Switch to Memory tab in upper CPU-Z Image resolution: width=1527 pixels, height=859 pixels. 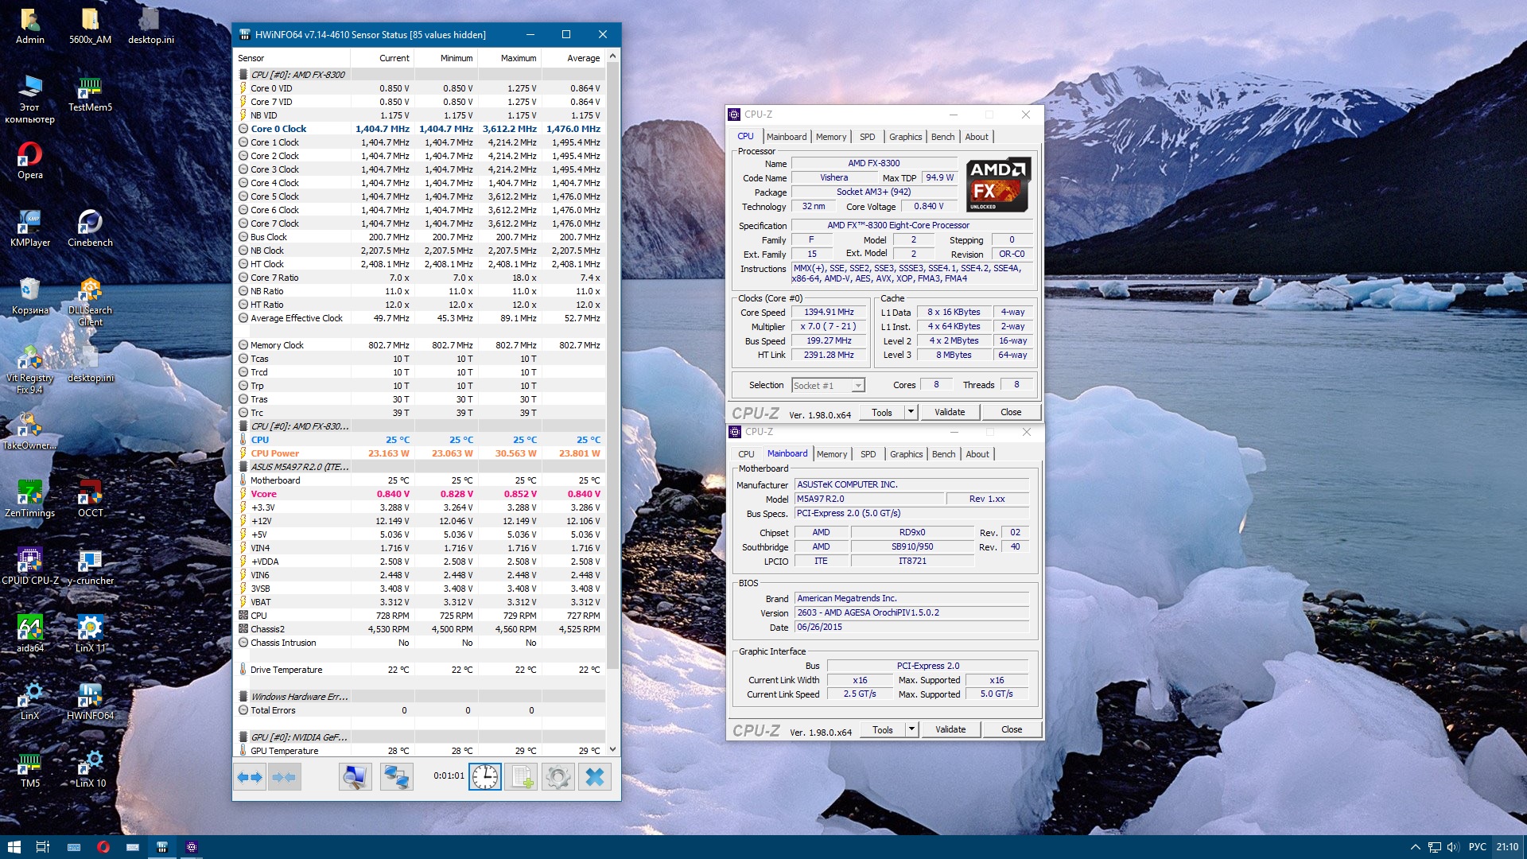coord(830,137)
